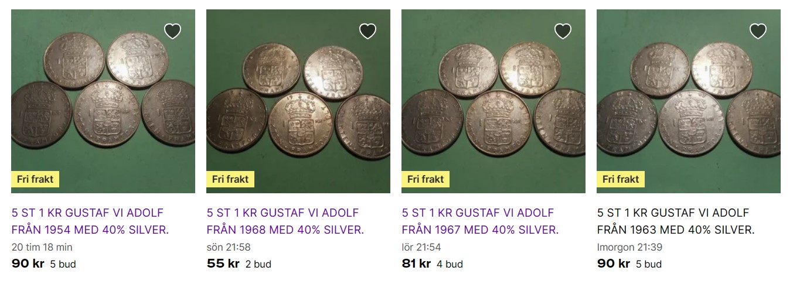The image size is (793, 284).
Task: Open the 1954 Gustaf VI Adolf listing title
Action: pyautogui.click(x=90, y=221)
